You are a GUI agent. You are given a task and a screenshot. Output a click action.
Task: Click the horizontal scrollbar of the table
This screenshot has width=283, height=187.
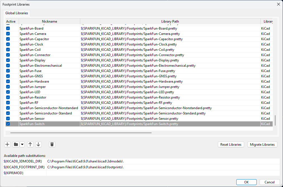(81, 133)
